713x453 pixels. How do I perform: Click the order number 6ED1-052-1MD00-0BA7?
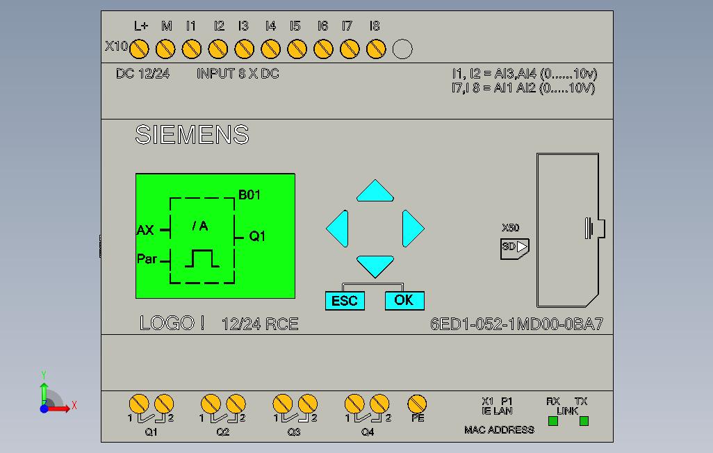click(x=516, y=324)
